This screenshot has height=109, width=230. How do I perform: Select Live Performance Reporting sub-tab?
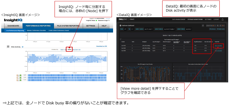(x=15, y=31)
